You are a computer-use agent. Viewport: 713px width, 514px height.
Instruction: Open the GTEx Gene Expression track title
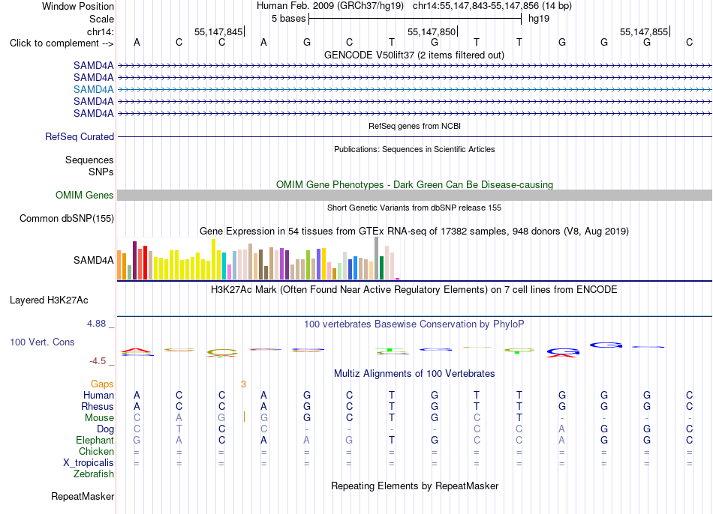[414, 231]
